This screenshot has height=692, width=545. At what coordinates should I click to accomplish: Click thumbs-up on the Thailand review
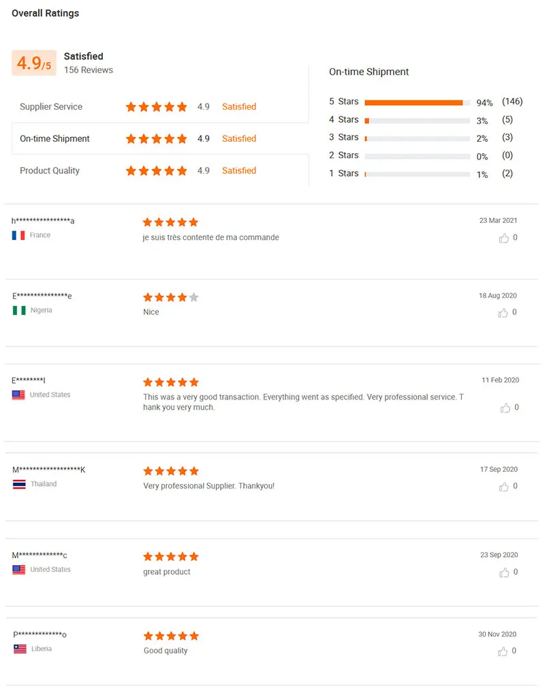coord(504,487)
